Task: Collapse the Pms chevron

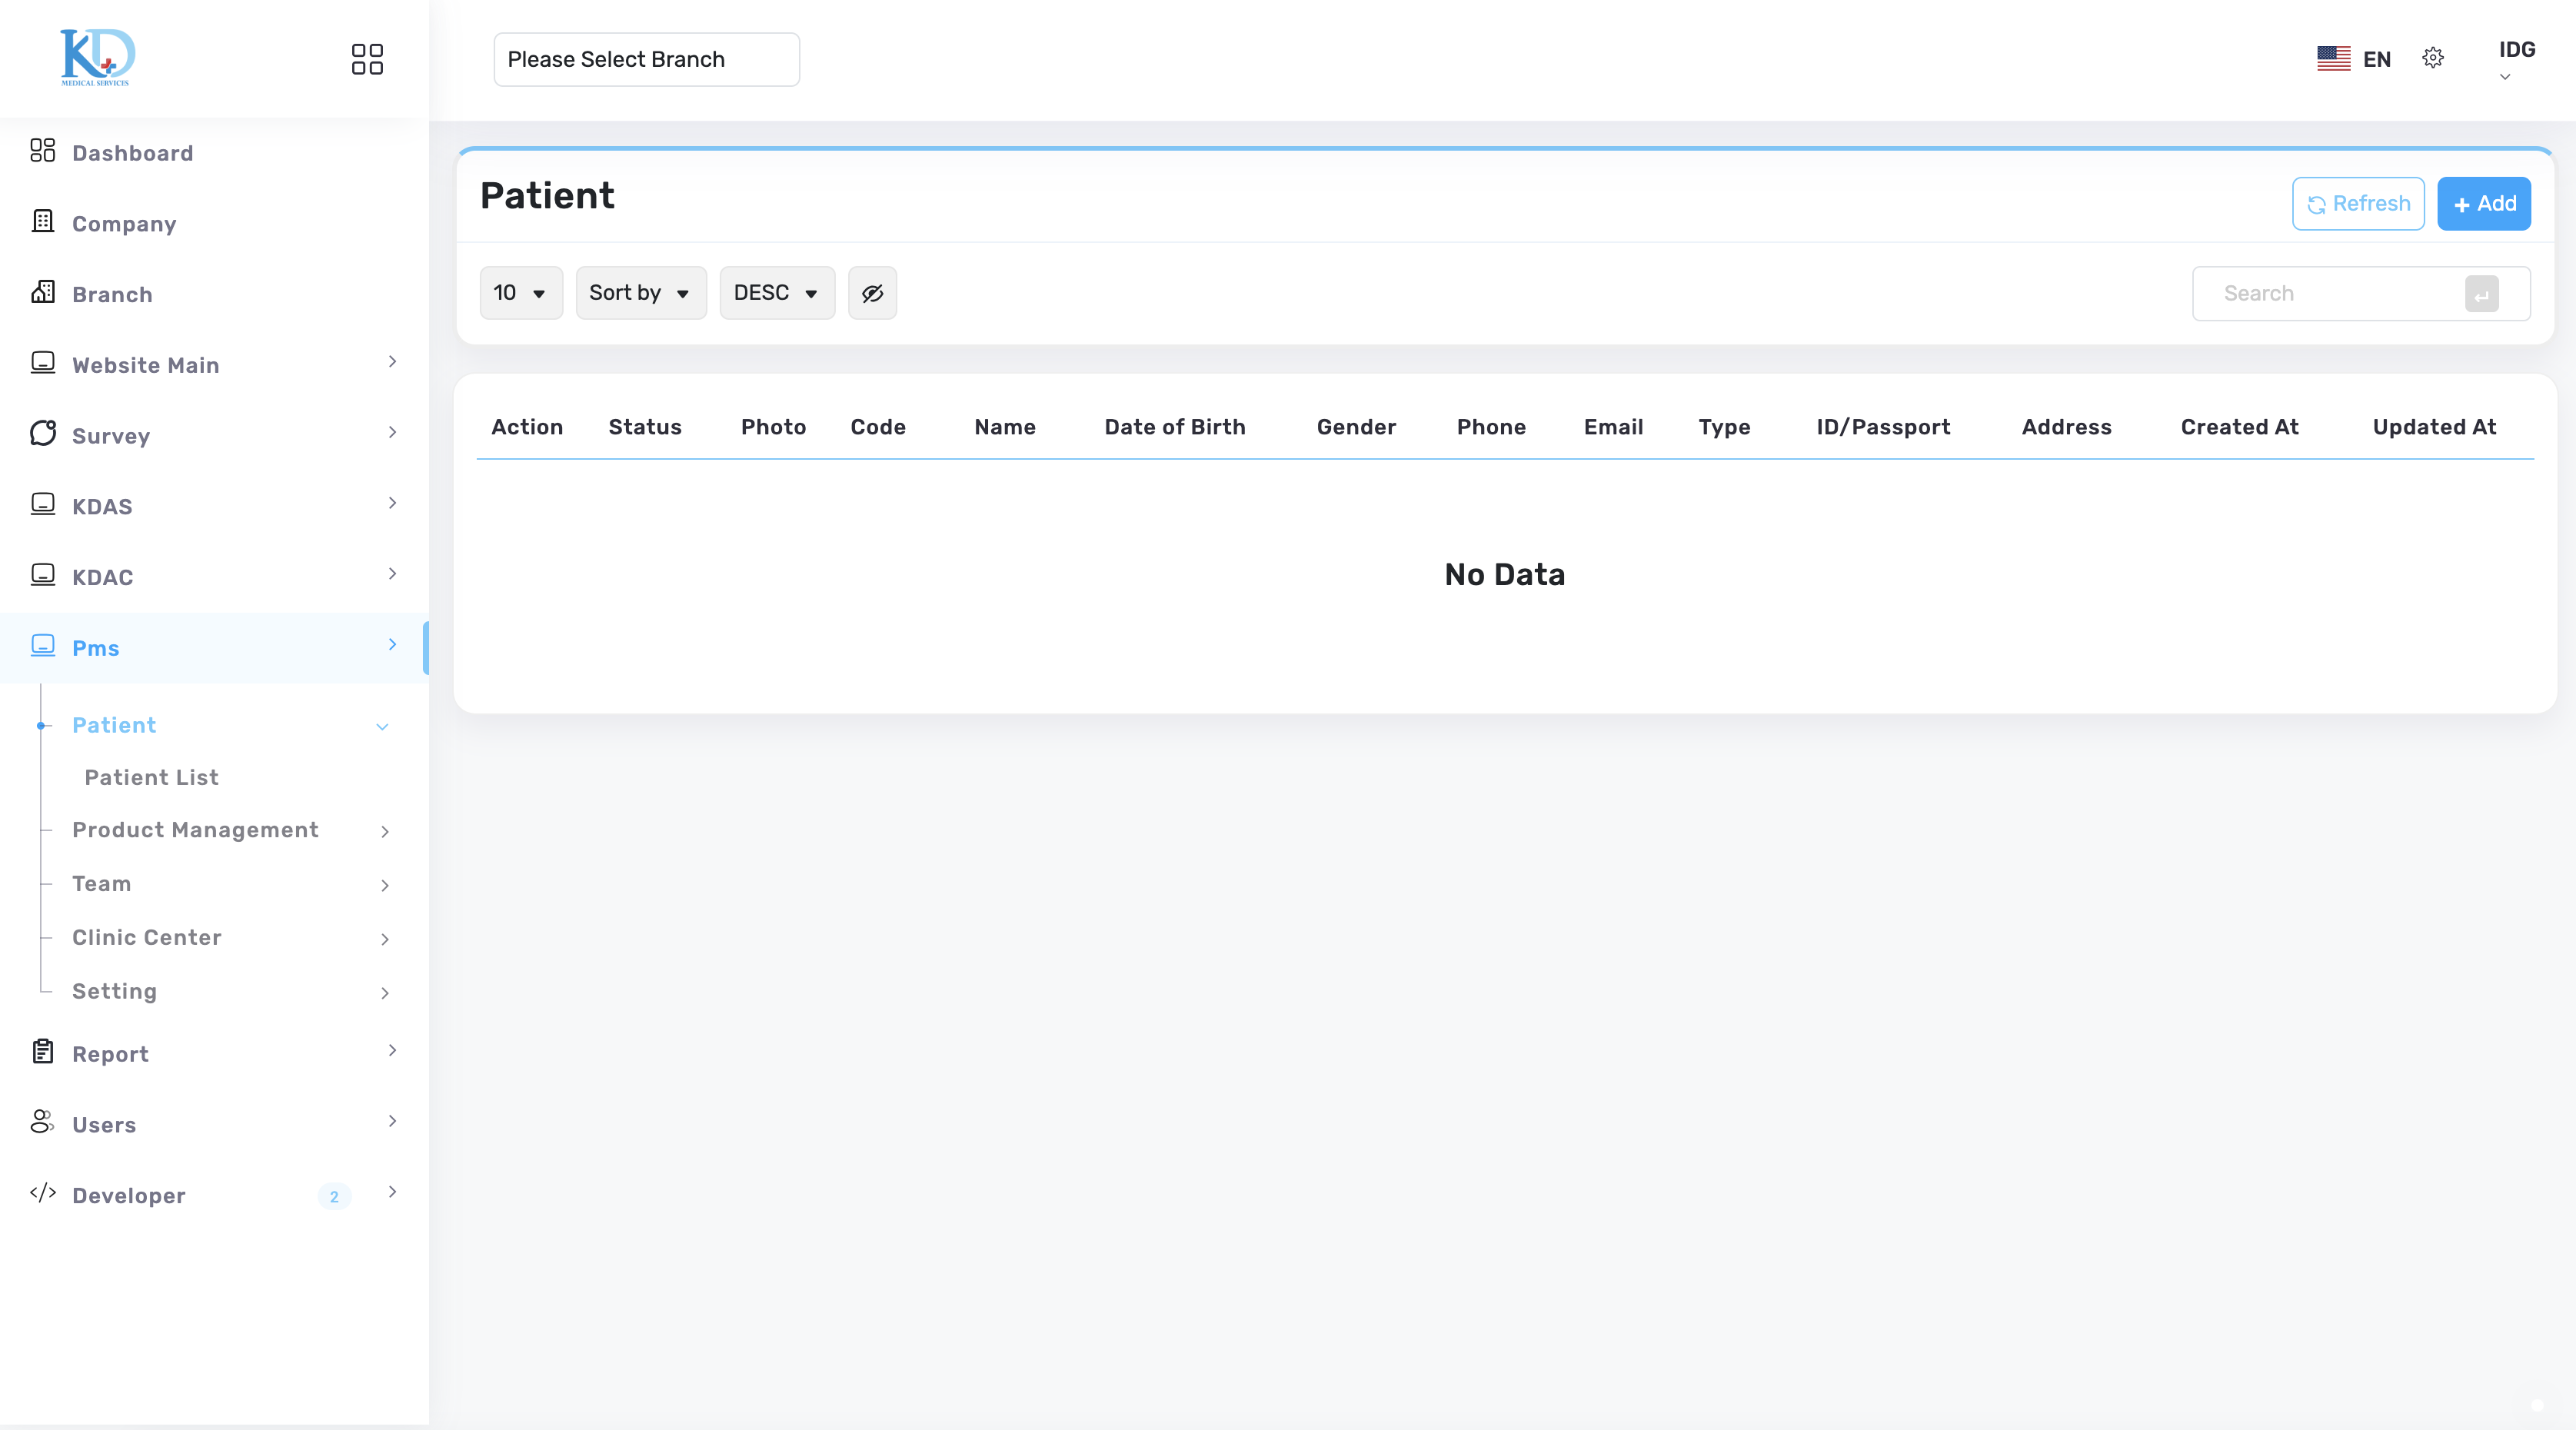Action: point(392,645)
